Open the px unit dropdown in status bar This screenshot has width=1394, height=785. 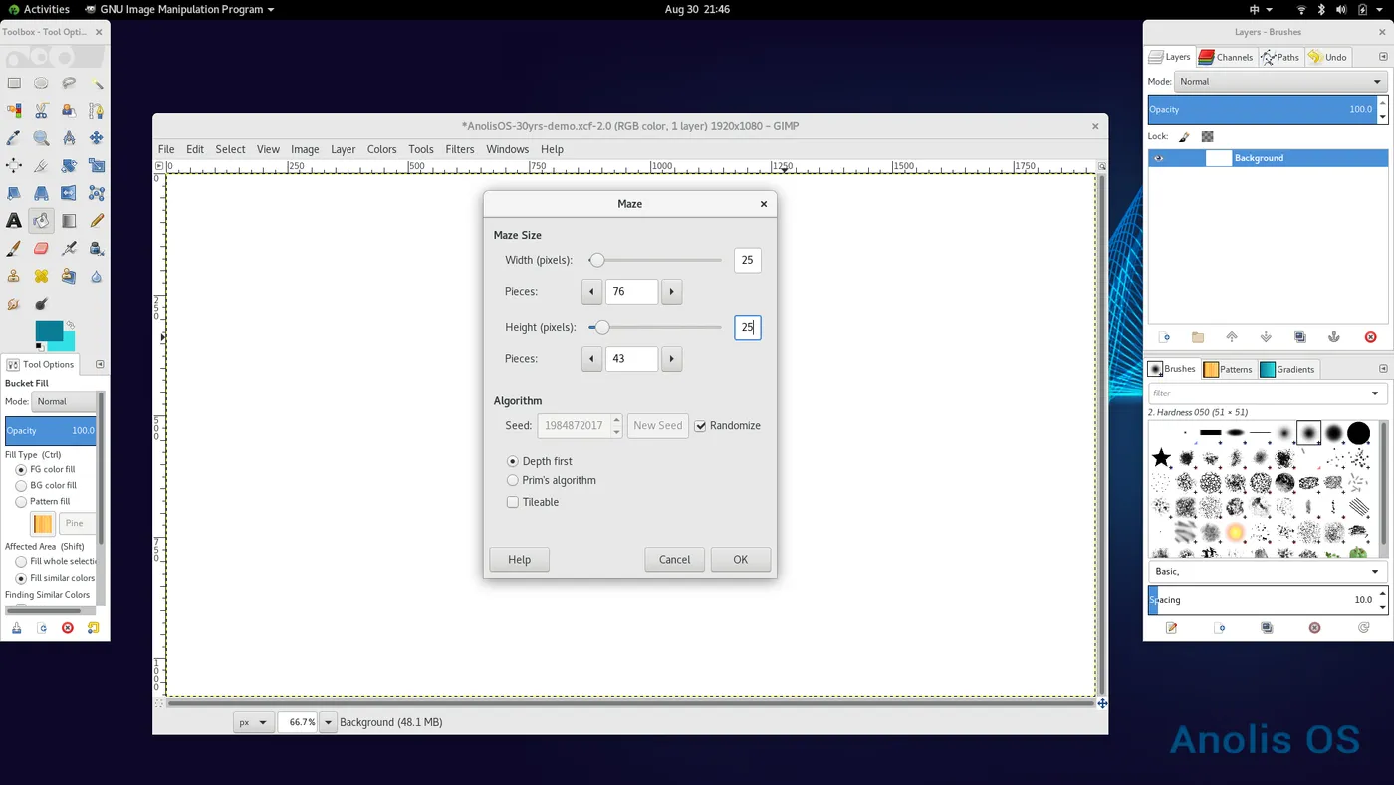[253, 722]
